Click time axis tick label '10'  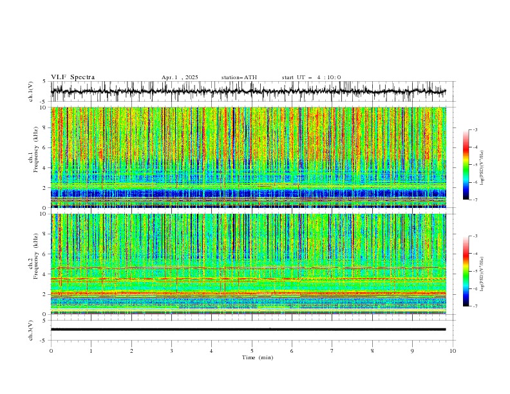coord(453,351)
